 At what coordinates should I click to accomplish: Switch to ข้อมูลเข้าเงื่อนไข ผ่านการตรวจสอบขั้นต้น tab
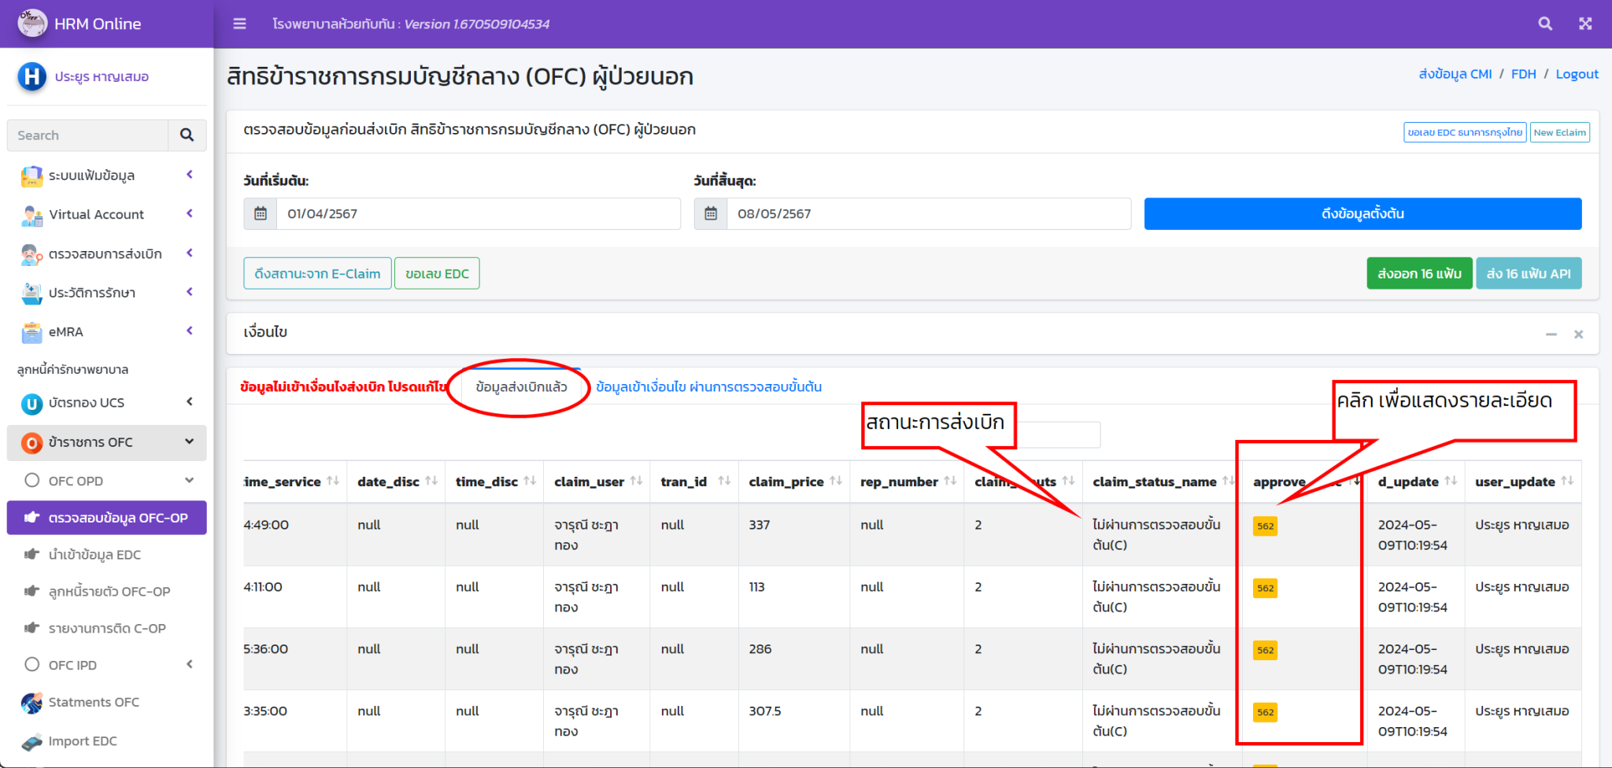[708, 387]
